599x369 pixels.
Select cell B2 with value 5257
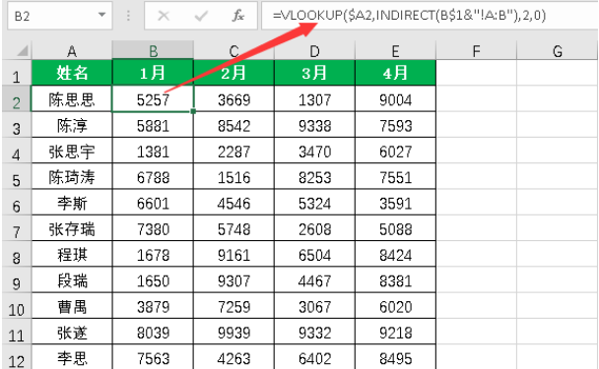(x=153, y=99)
